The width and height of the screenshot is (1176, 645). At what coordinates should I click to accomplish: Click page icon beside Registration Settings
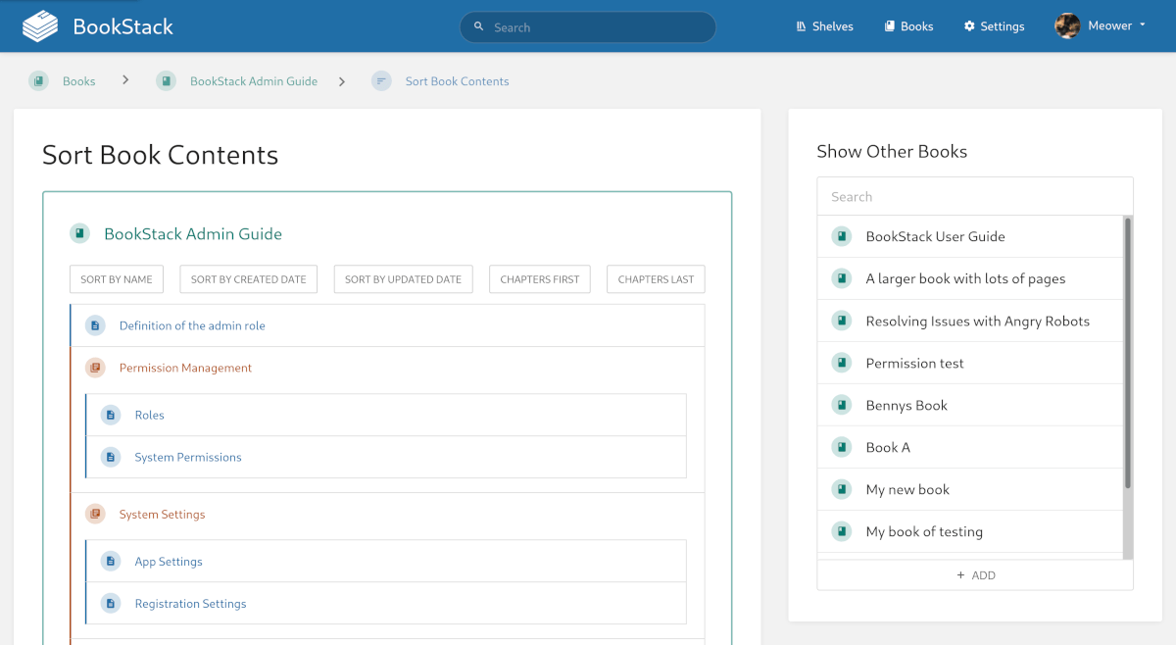(111, 604)
